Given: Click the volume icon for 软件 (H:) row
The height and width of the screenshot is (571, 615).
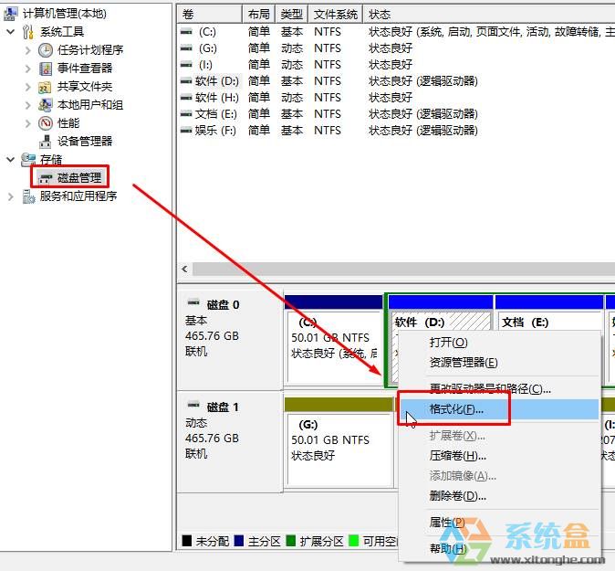Looking at the screenshot, I should tap(186, 97).
